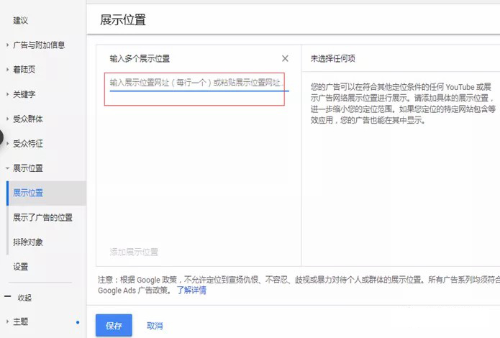Click the 取消 button

point(155,326)
